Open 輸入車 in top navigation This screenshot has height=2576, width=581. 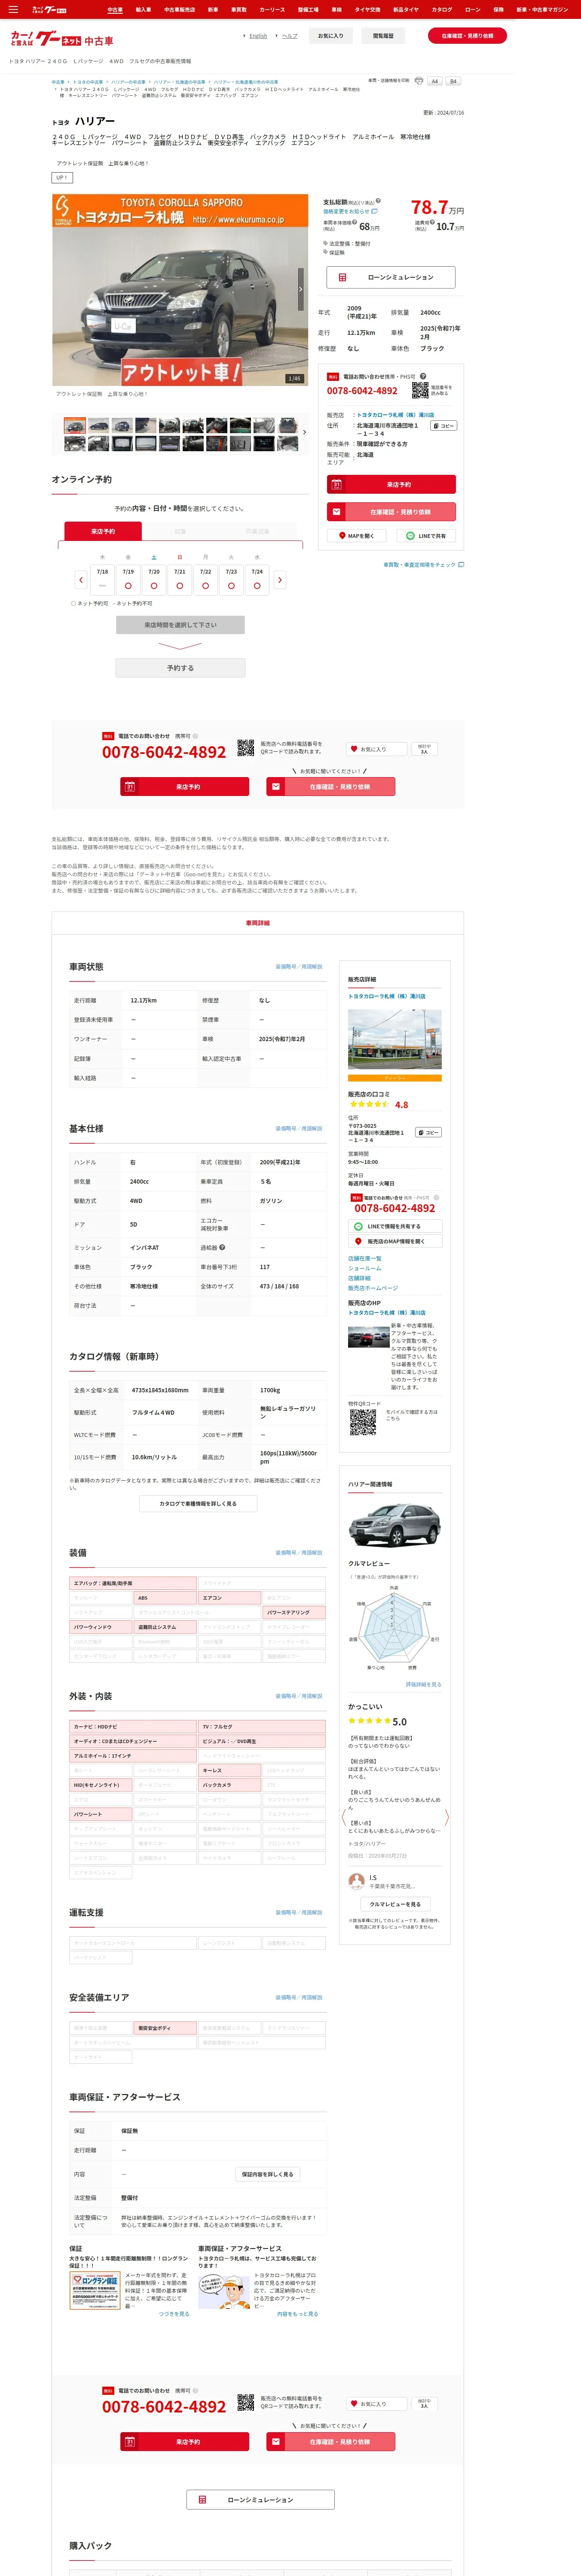143,10
